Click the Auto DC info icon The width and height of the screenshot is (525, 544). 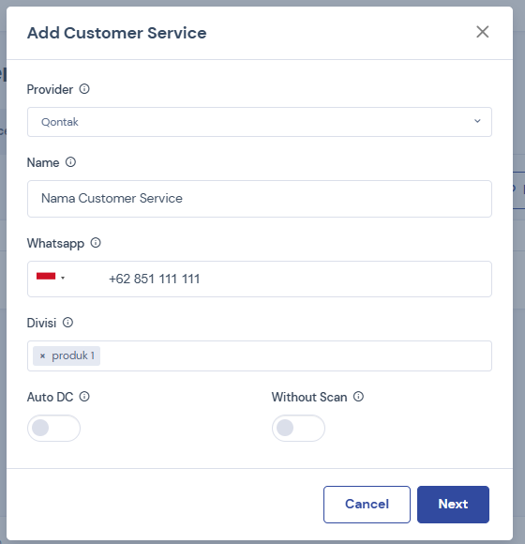pos(84,397)
